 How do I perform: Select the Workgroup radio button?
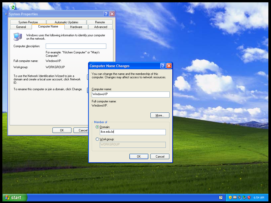click(97, 139)
